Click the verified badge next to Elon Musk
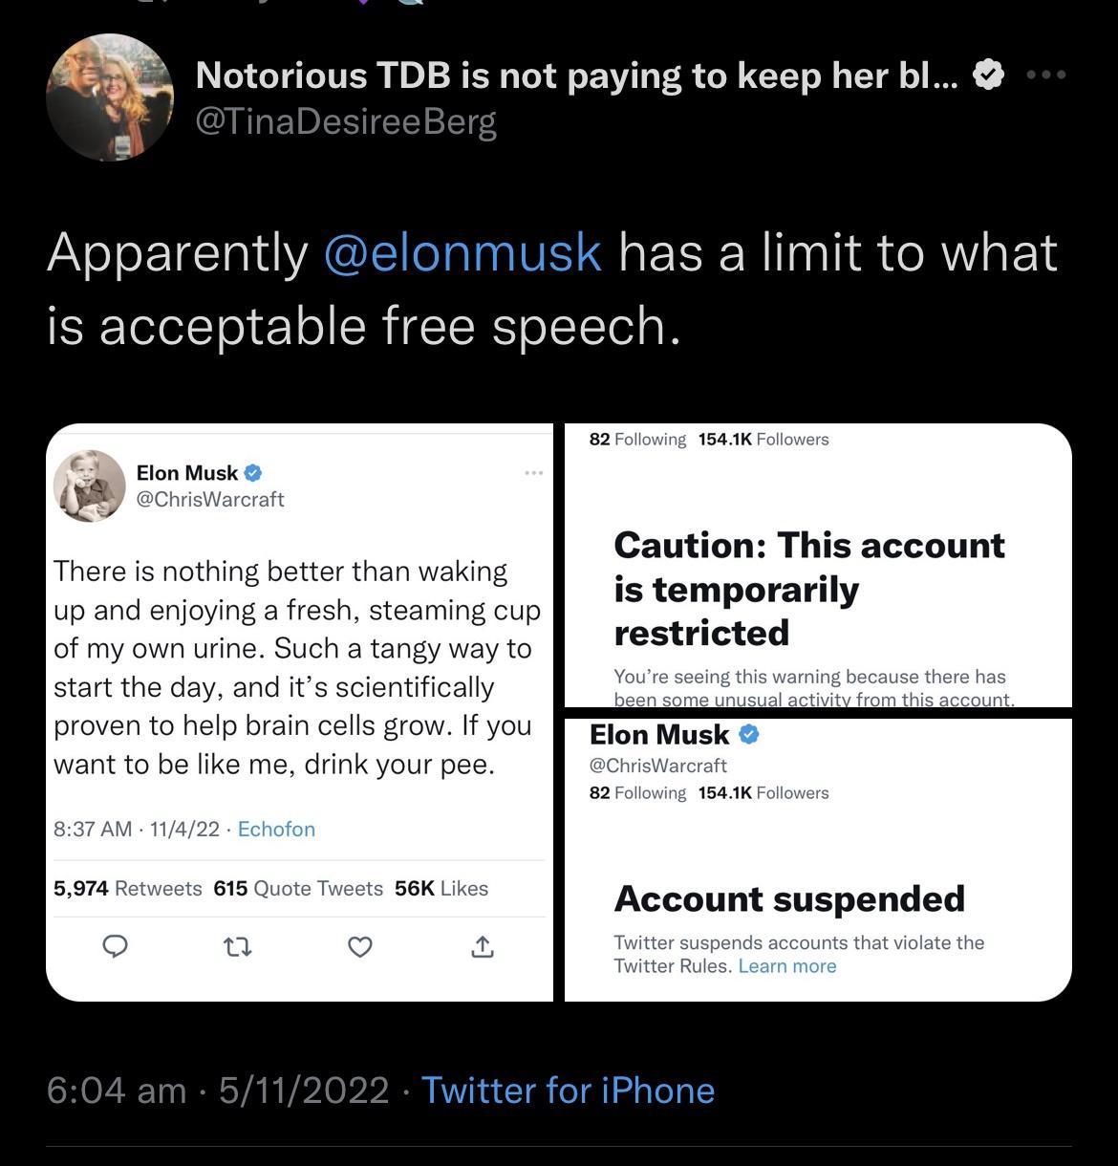Image resolution: width=1118 pixels, height=1166 pixels. pyautogui.click(x=252, y=471)
